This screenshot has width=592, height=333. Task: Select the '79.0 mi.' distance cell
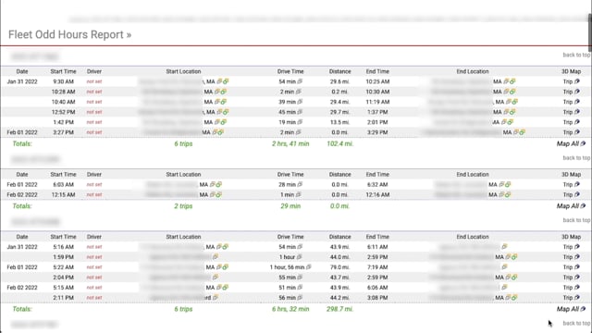click(339, 267)
